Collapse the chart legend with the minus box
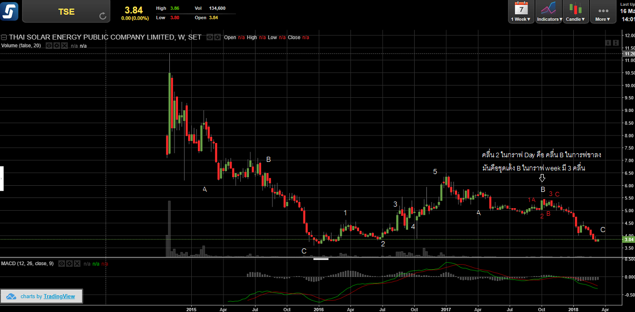Image resolution: width=635 pixels, height=312 pixels. click(4, 37)
